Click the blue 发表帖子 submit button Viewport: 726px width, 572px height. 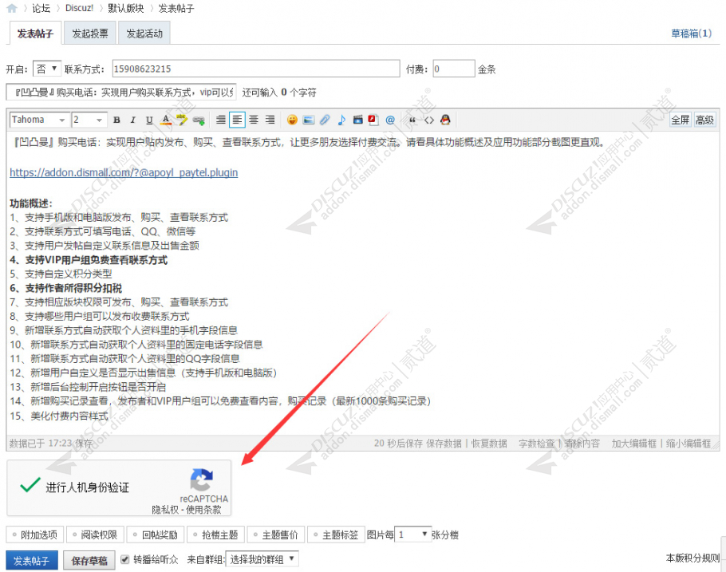pyautogui.click(x=31, y=560)
